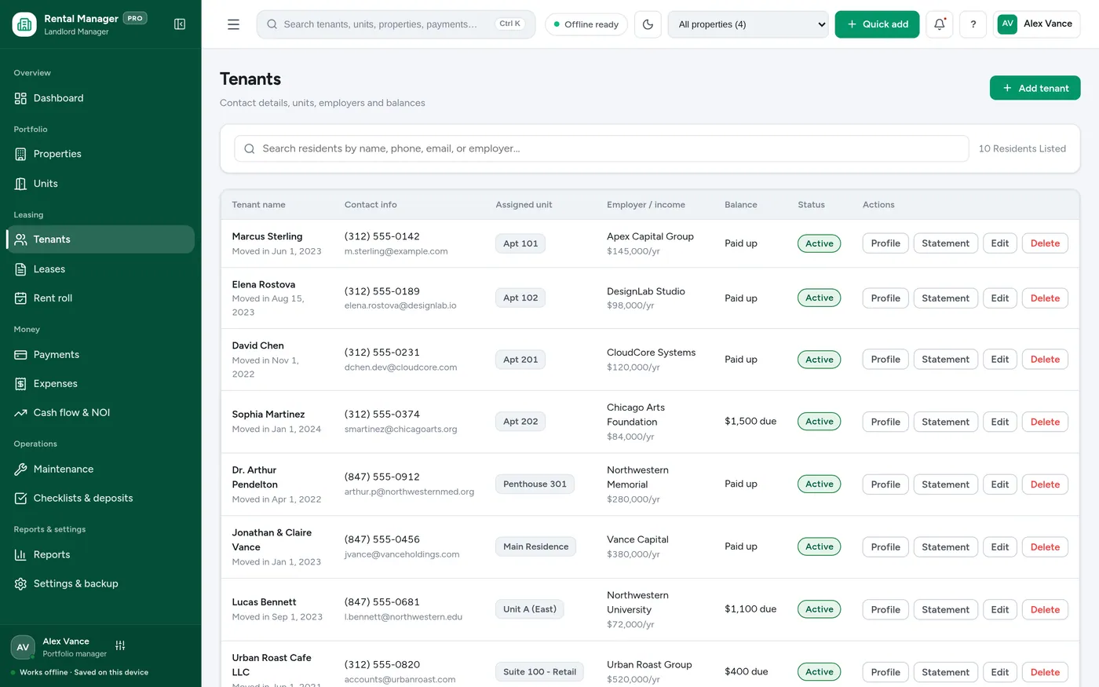
Task: Click the Cash flow trend icon
Action: [20, 413]
